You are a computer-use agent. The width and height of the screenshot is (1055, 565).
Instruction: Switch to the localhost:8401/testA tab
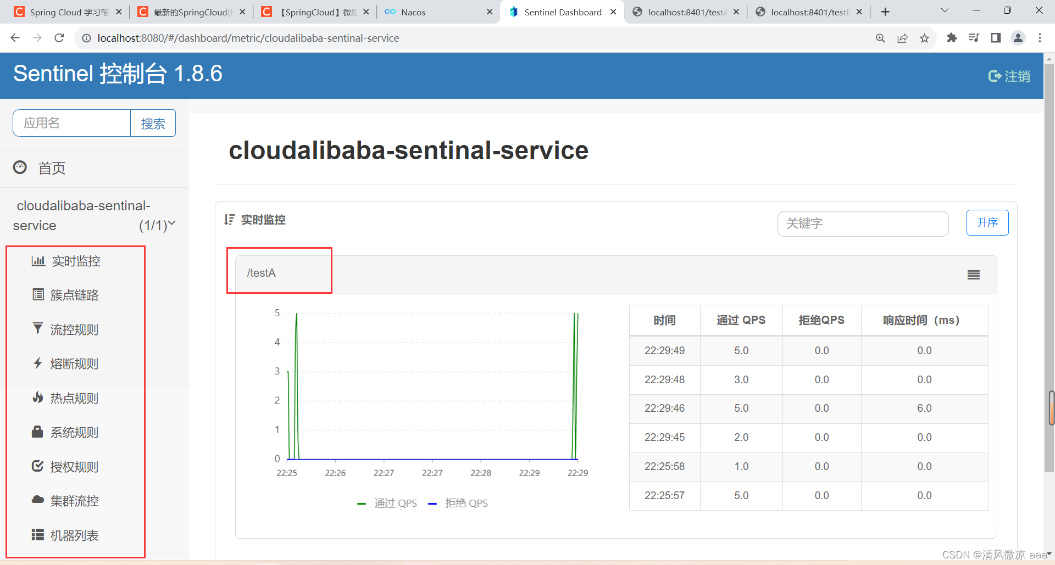[x=686, y=12]
